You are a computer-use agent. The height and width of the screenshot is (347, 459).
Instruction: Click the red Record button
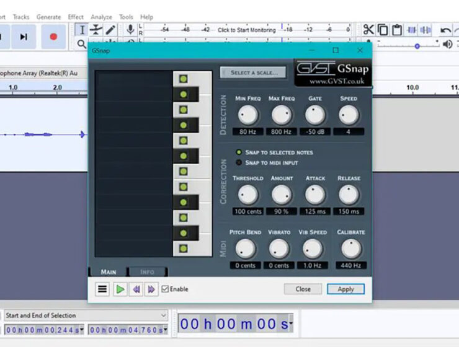pos(53,37)
